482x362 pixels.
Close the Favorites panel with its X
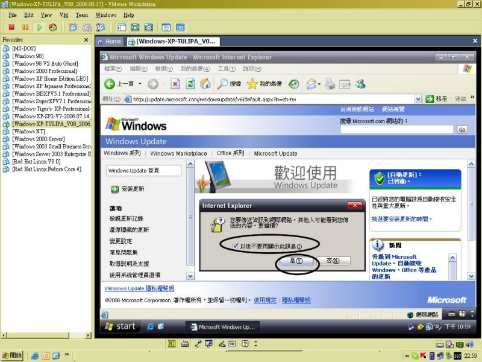86,40
